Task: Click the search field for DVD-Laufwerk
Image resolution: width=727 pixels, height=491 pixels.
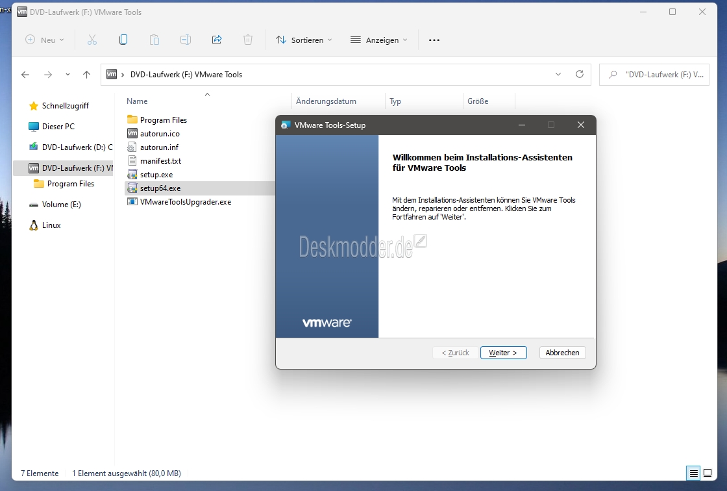Action: pyautogui.click(x=662, y=75)
